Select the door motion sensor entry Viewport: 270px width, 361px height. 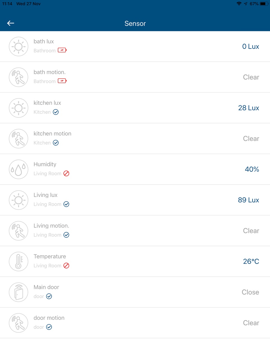135,323
